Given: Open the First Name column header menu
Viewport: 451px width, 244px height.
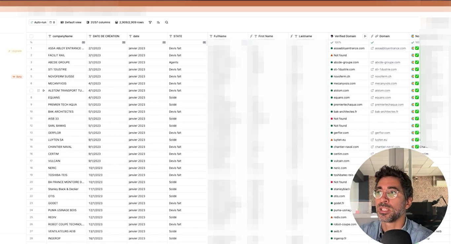Looking at the screenshot, I should (268, 36).
